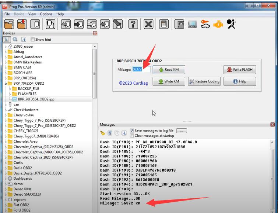
Task: Expand the FLASHFILES subfolder
Action: tap(10, 94)
